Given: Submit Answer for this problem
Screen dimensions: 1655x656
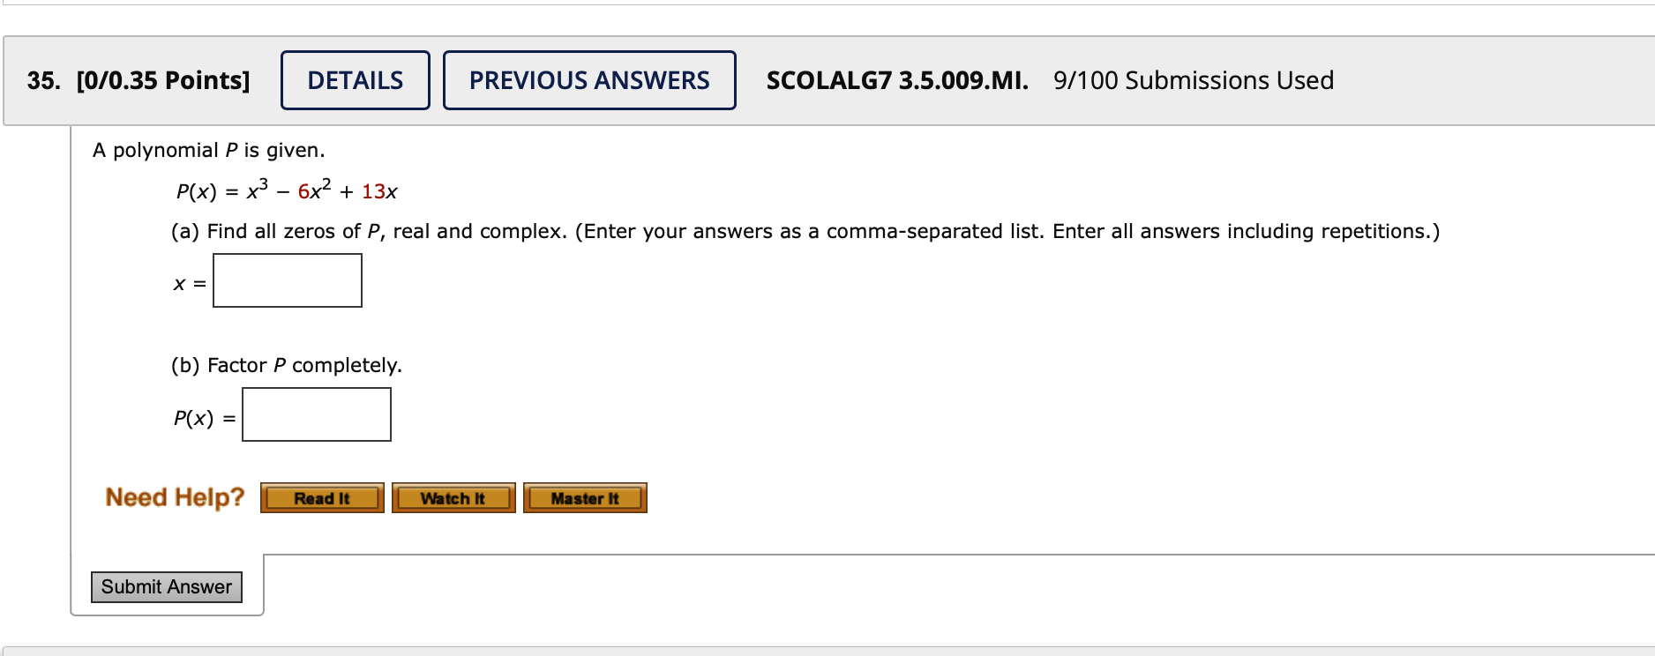Looking at the screenshot, I should [x=166, y=586].
